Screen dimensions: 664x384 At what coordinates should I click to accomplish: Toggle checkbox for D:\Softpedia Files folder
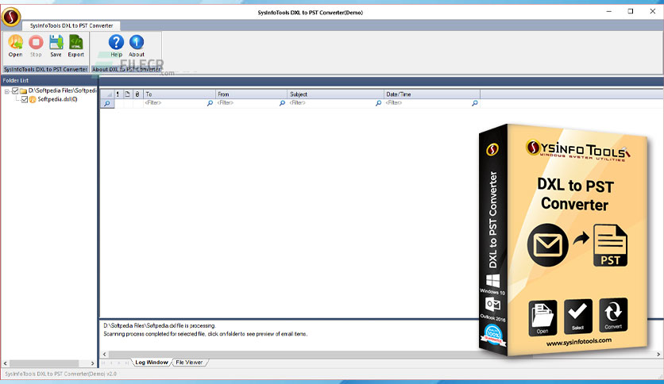(x=15, y=90)
